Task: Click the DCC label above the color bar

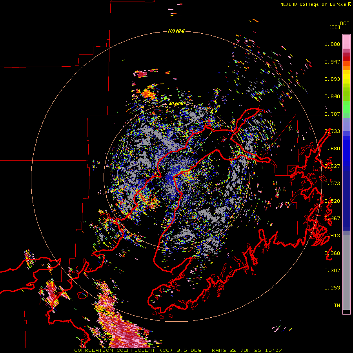Action: (345, 24)
